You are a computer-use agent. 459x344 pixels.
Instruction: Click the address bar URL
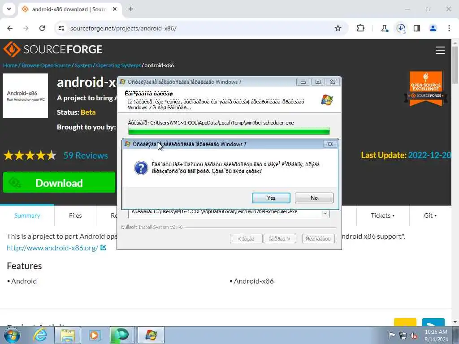[123, 28]
